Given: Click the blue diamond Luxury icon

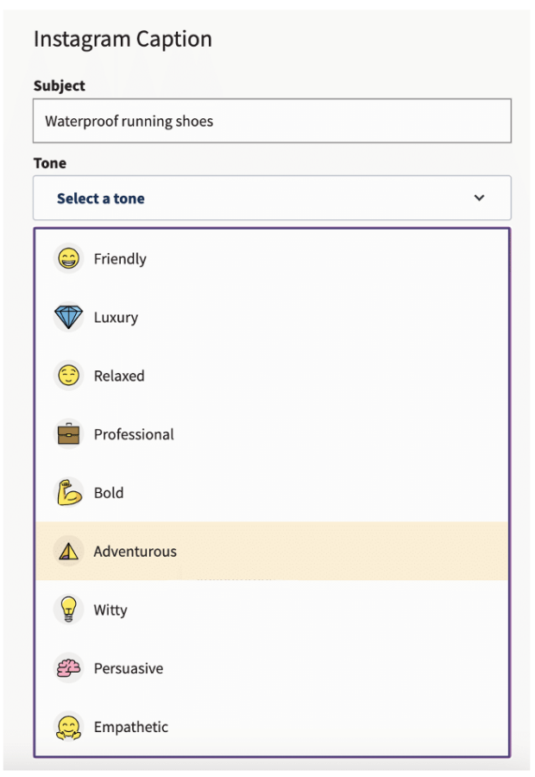Looking at the screenshot, I should pos(68,317).
